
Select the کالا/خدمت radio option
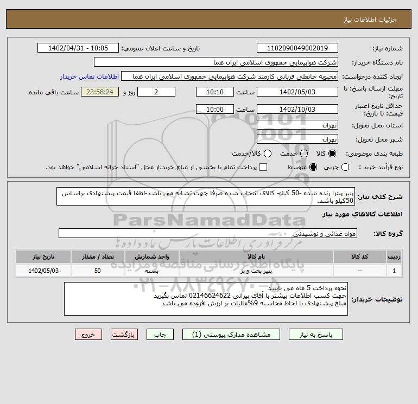[268, 153]
